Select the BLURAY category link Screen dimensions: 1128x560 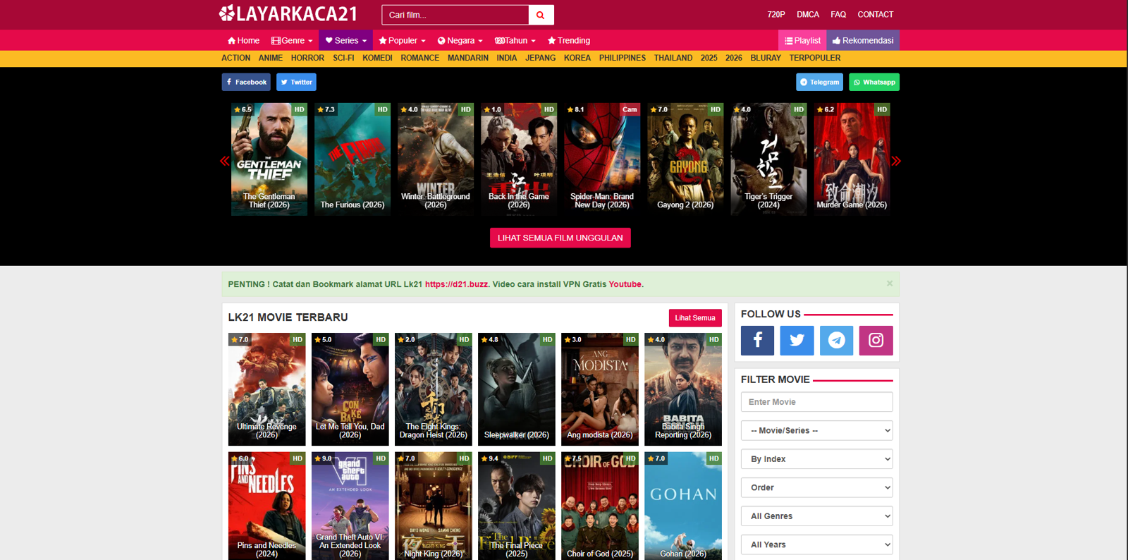(x=766, y=58)
